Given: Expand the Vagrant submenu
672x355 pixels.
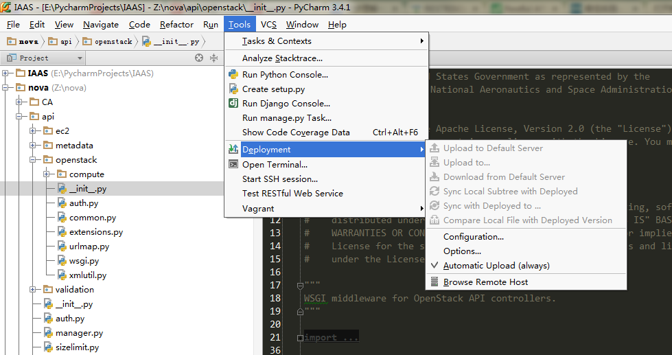Looking at the screenshot, I should click(x=326, y=208).
